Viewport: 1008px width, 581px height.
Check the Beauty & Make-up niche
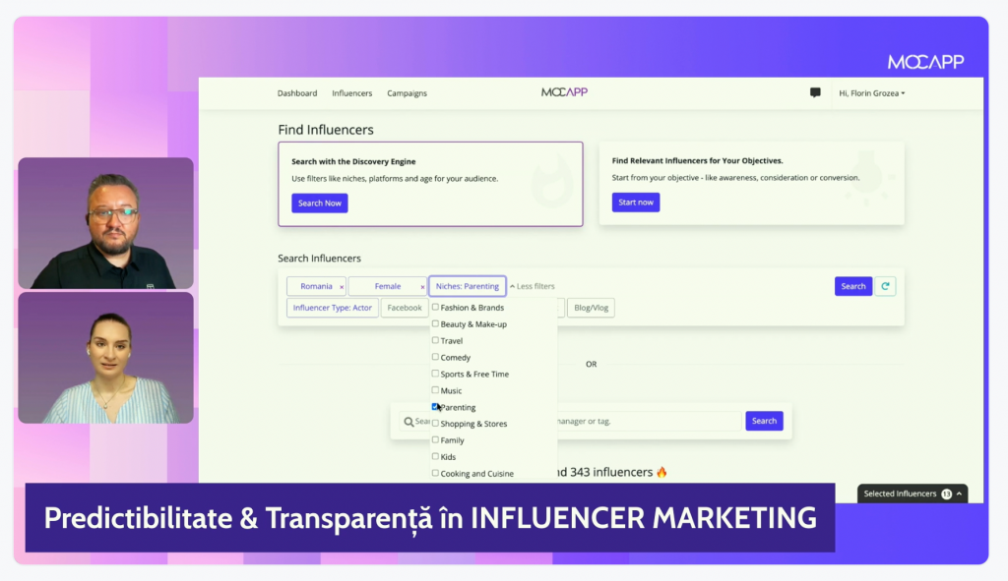435,323
